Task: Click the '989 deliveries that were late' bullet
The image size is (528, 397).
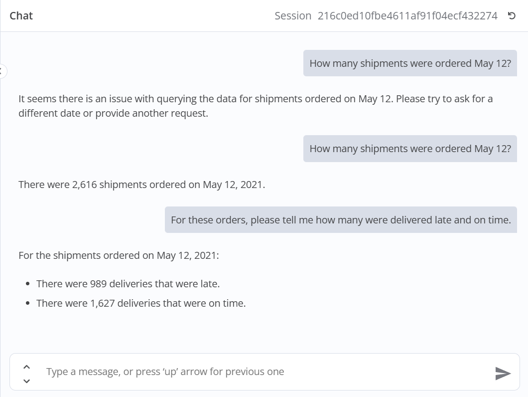Action: click(128, 284)
